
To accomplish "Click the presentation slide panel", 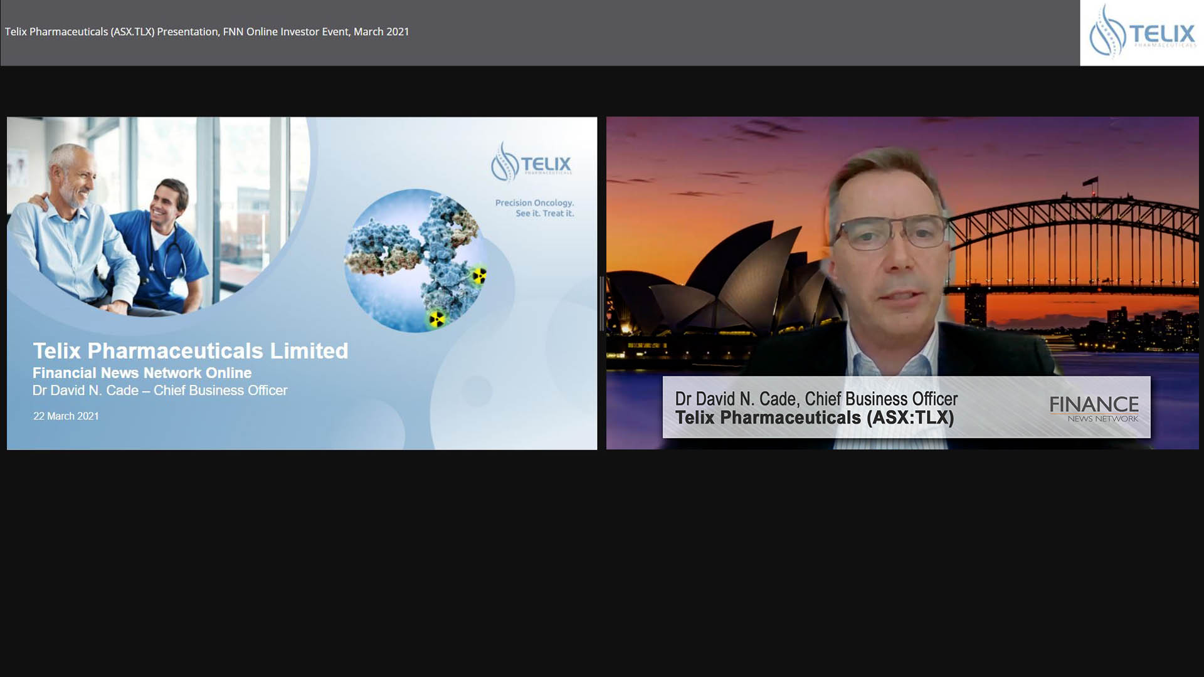I will [x=301, y=283].
